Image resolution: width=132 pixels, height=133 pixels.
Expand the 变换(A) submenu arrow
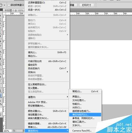point(67,72)
